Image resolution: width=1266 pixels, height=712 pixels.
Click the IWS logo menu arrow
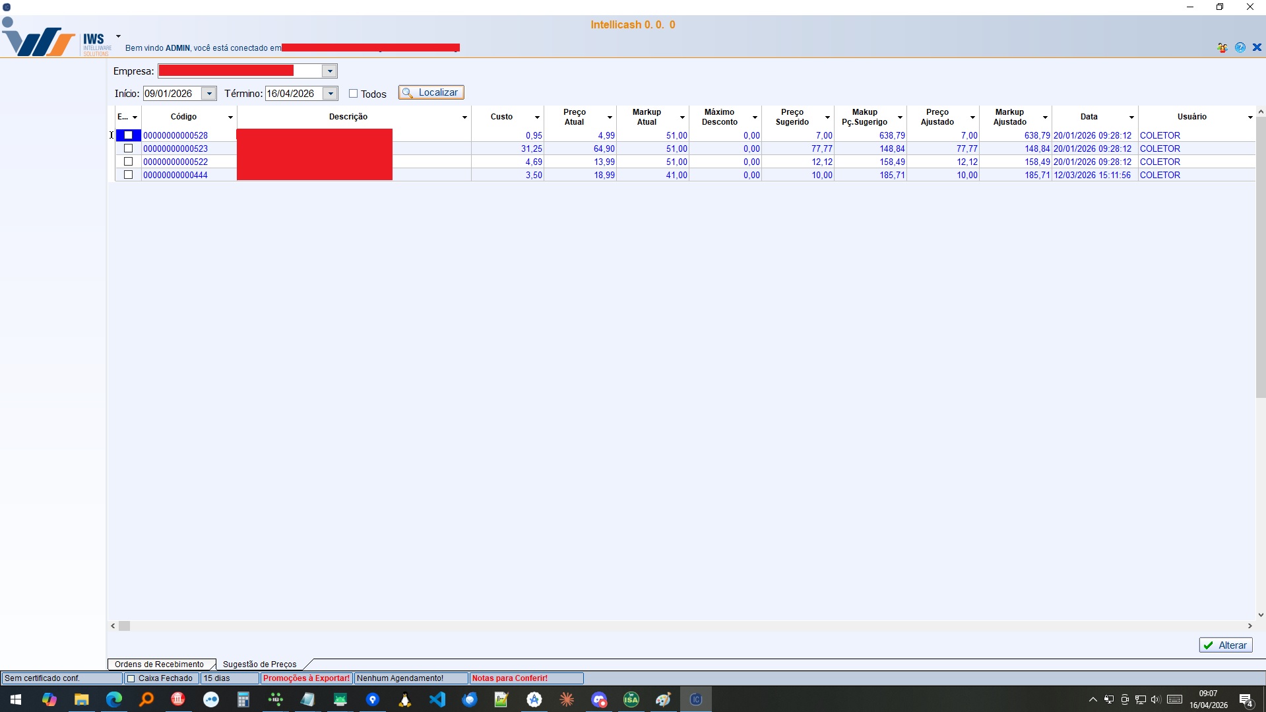pyautogui.click(x=118, y=36)
